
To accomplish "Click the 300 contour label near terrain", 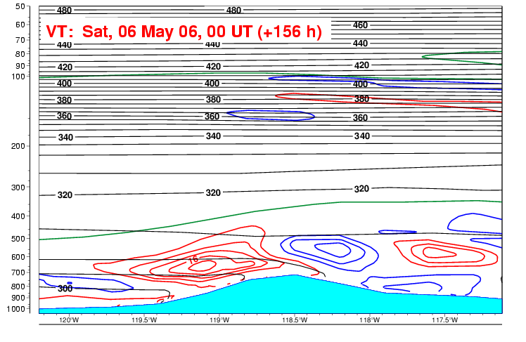I will [65, 289].
